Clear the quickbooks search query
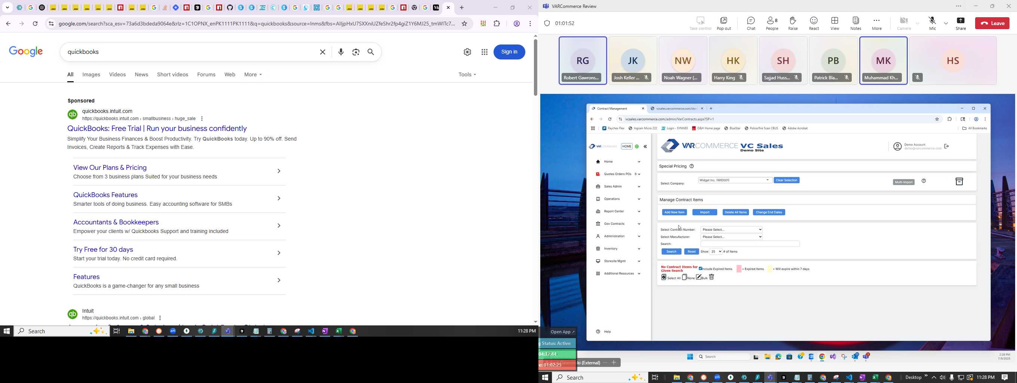Screen dimensions: 1017x383 point(323,52)
